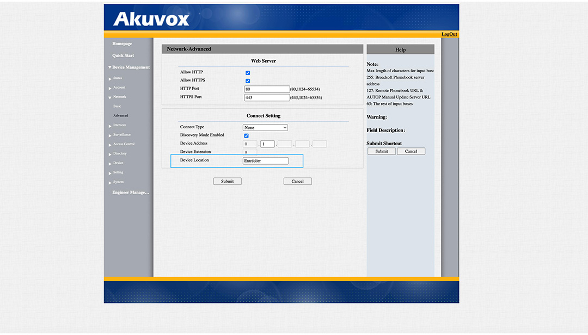This screenshot has height=335, width=588.
Task: Open the Homepage menu item
Action: coord(122,44)
